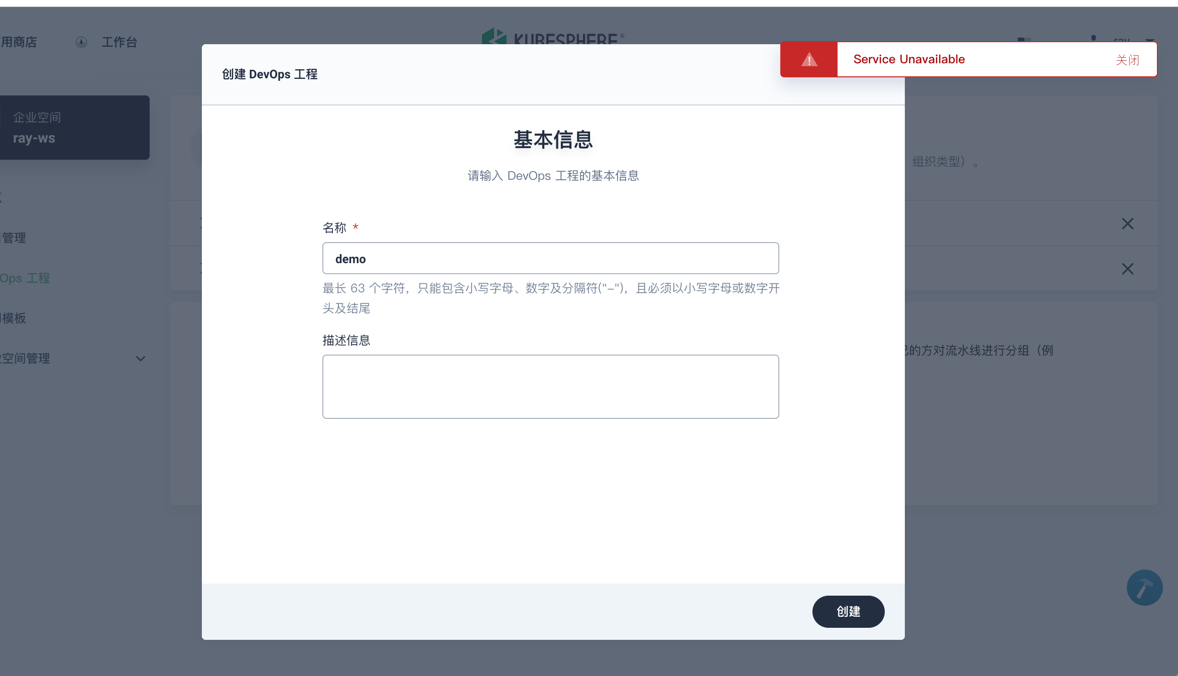Close the lower tip row X icon

1128,269
